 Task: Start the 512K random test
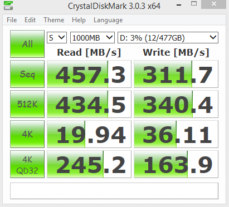pos(27,104)
